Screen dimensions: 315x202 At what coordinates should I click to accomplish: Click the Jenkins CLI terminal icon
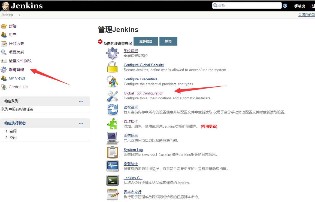click(x=113, y=180)
